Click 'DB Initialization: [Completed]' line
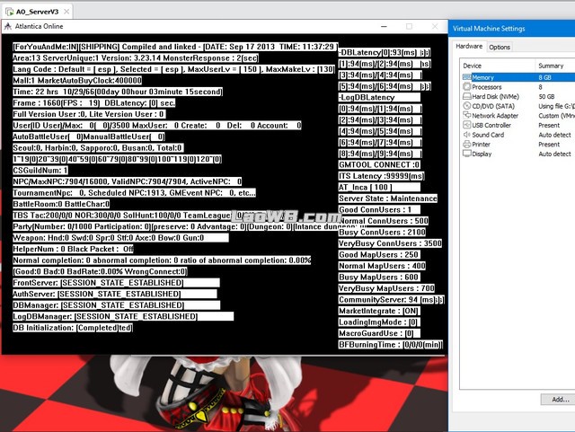This screenshot has width=575, height=432. coord(73,328)
